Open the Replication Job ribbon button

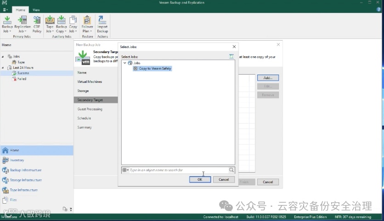(x=23, y=24)
